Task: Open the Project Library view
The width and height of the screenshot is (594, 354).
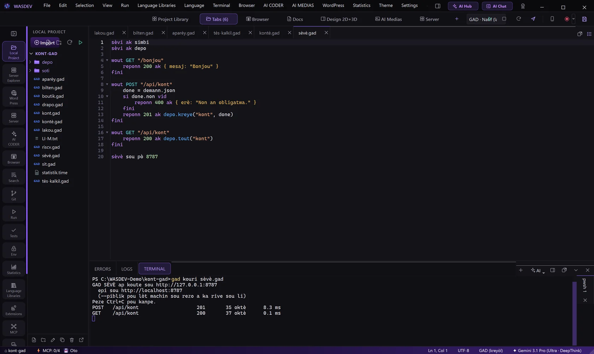Action: (x=170, y=19)
